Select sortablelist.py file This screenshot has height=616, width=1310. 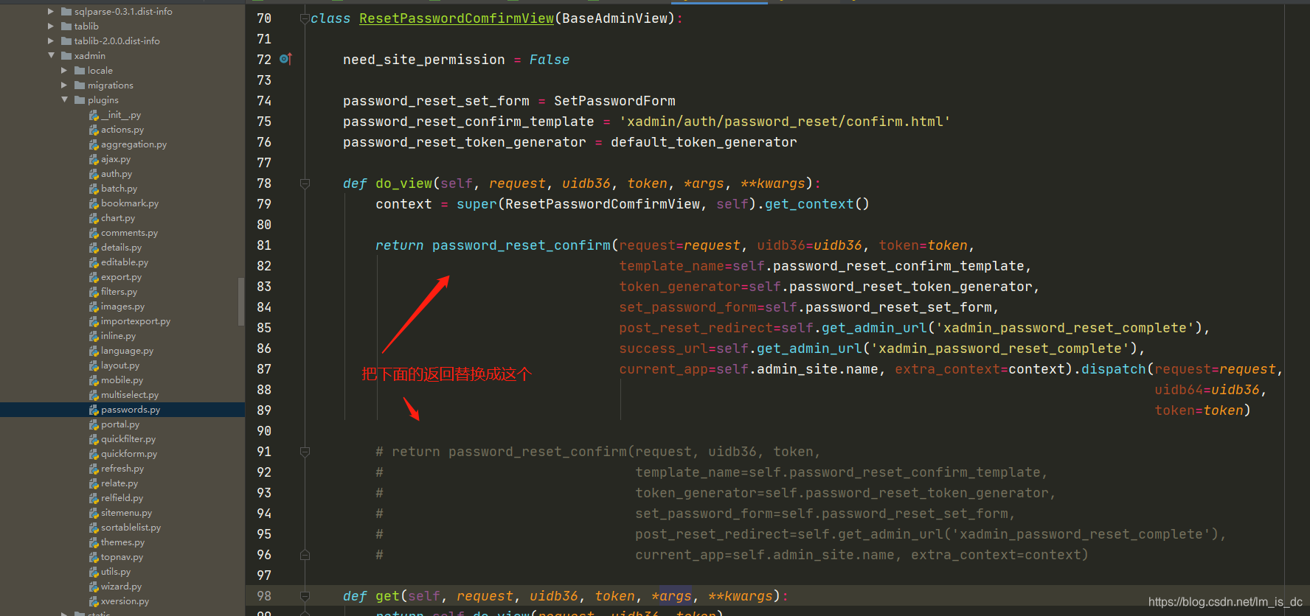(131, 528)
